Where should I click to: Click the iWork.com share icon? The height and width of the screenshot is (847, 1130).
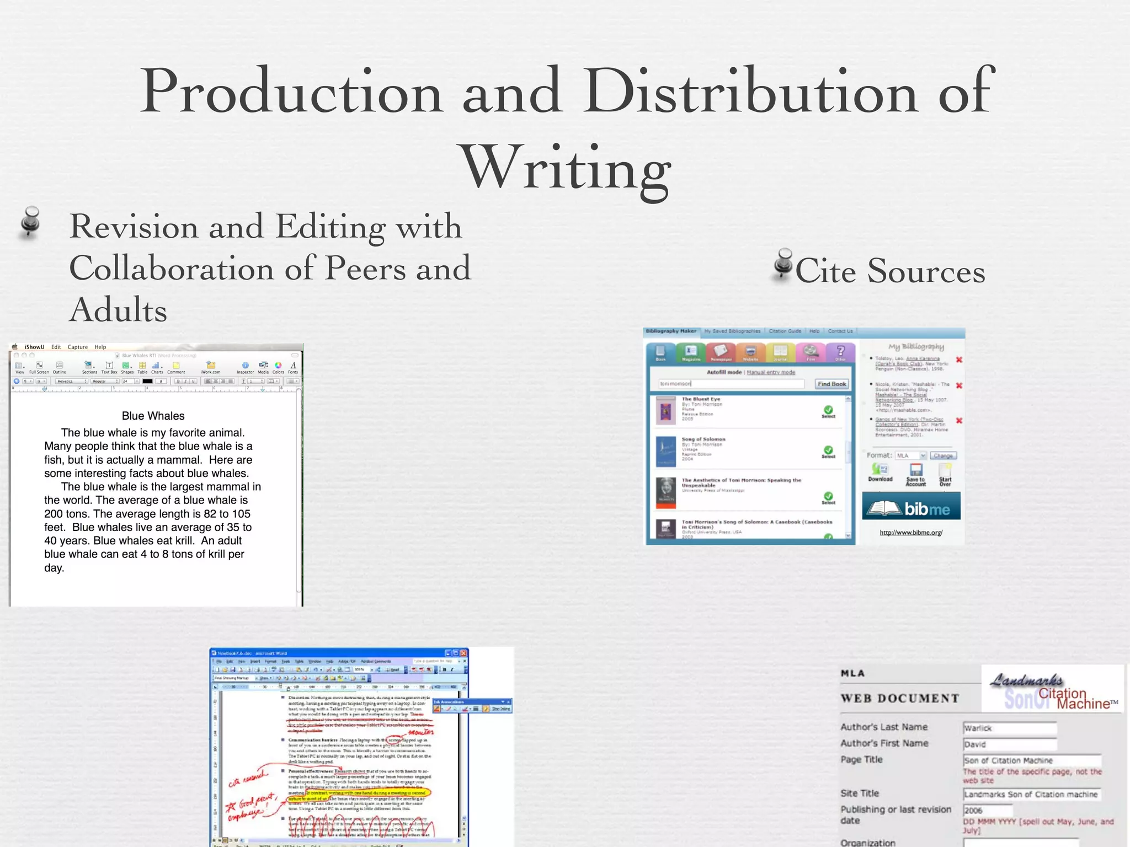pos(211,364)
